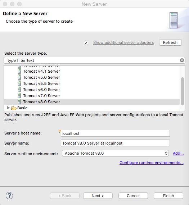Click the Tomcat v4.1 Server icon
This screenshot has height=205, width=189.
tap(19, 71)
